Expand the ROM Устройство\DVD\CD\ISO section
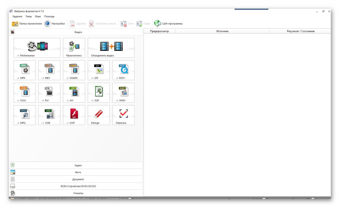This screenshot has height=206, width=338. [x=76, y=186]
